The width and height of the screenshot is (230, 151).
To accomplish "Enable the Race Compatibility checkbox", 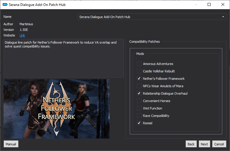I will (139, 116).
